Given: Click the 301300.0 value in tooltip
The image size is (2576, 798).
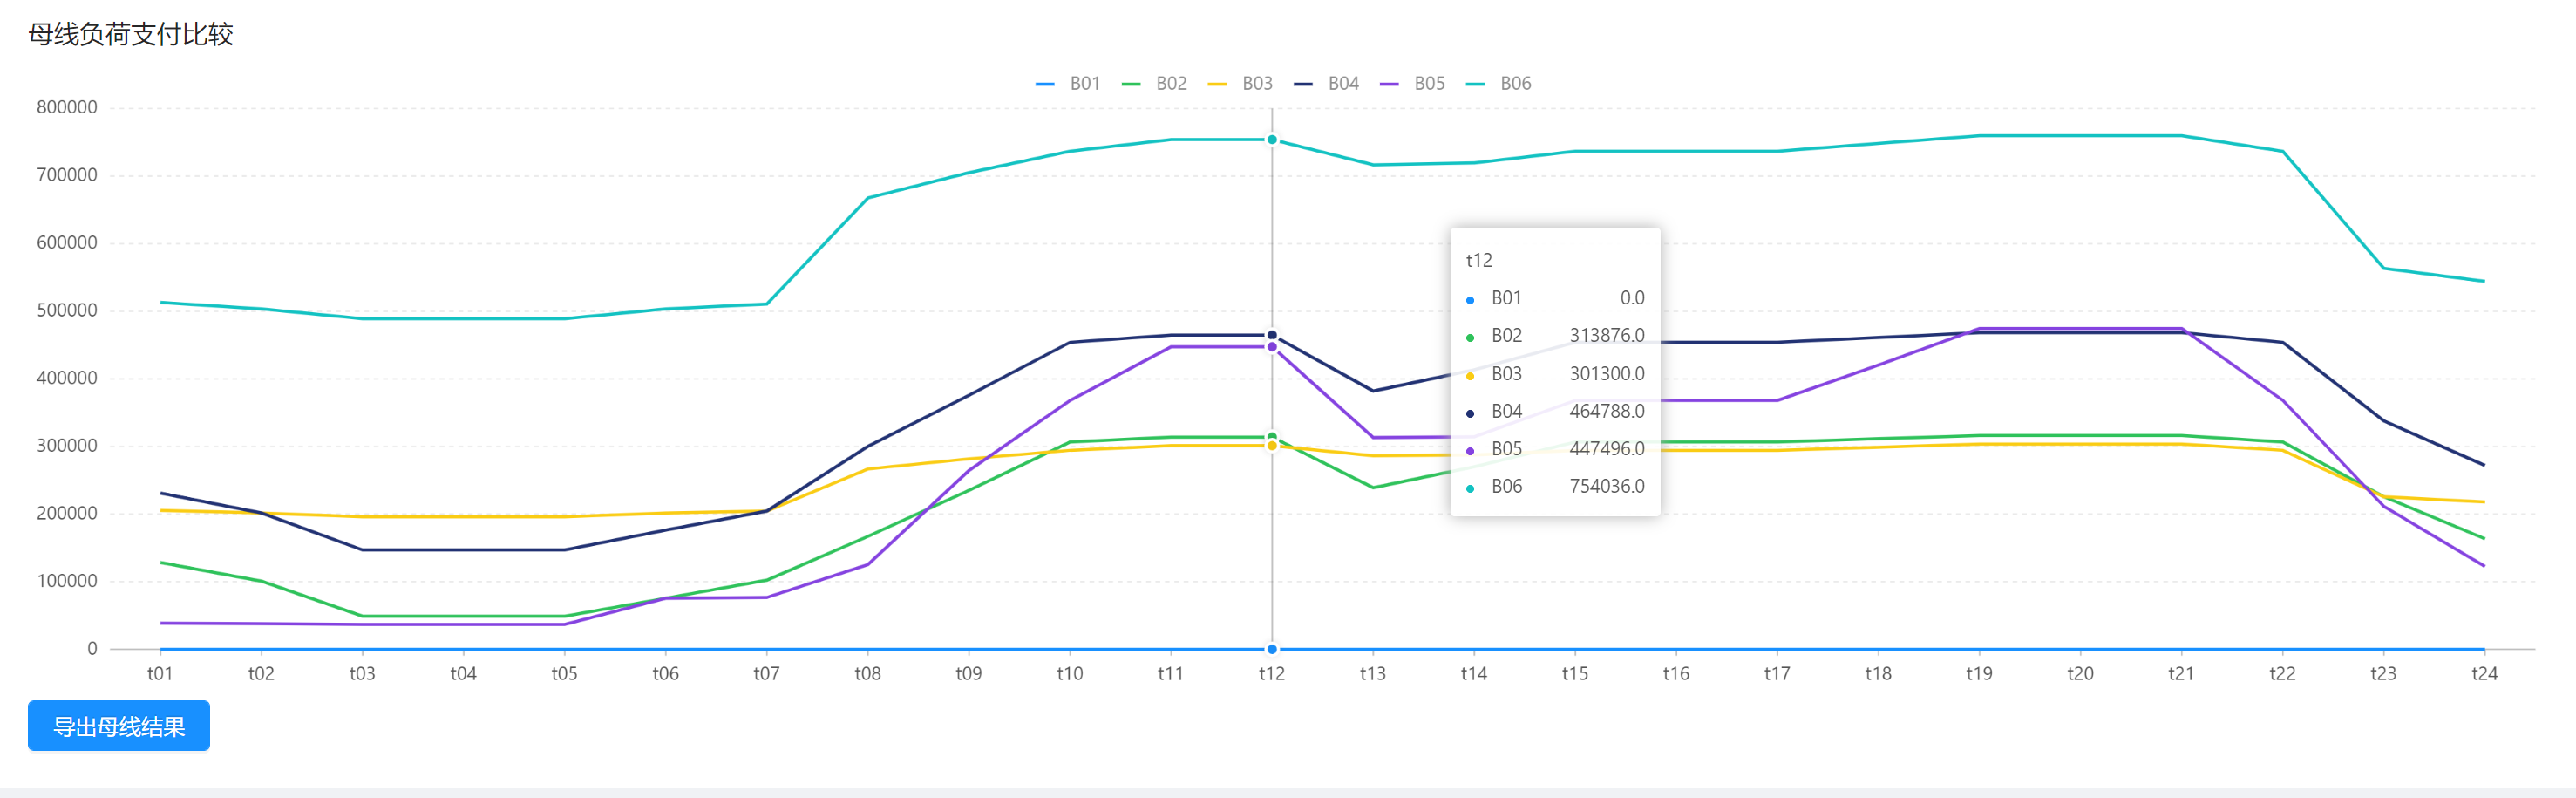Looking at the screenshot, I should tap(1607, 374).
